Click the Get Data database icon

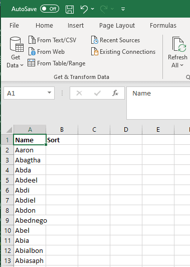point(17,44)
